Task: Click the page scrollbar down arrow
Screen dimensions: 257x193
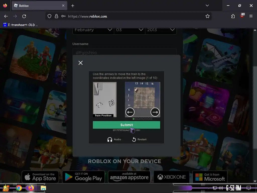Action: click(x=255, y=181)
